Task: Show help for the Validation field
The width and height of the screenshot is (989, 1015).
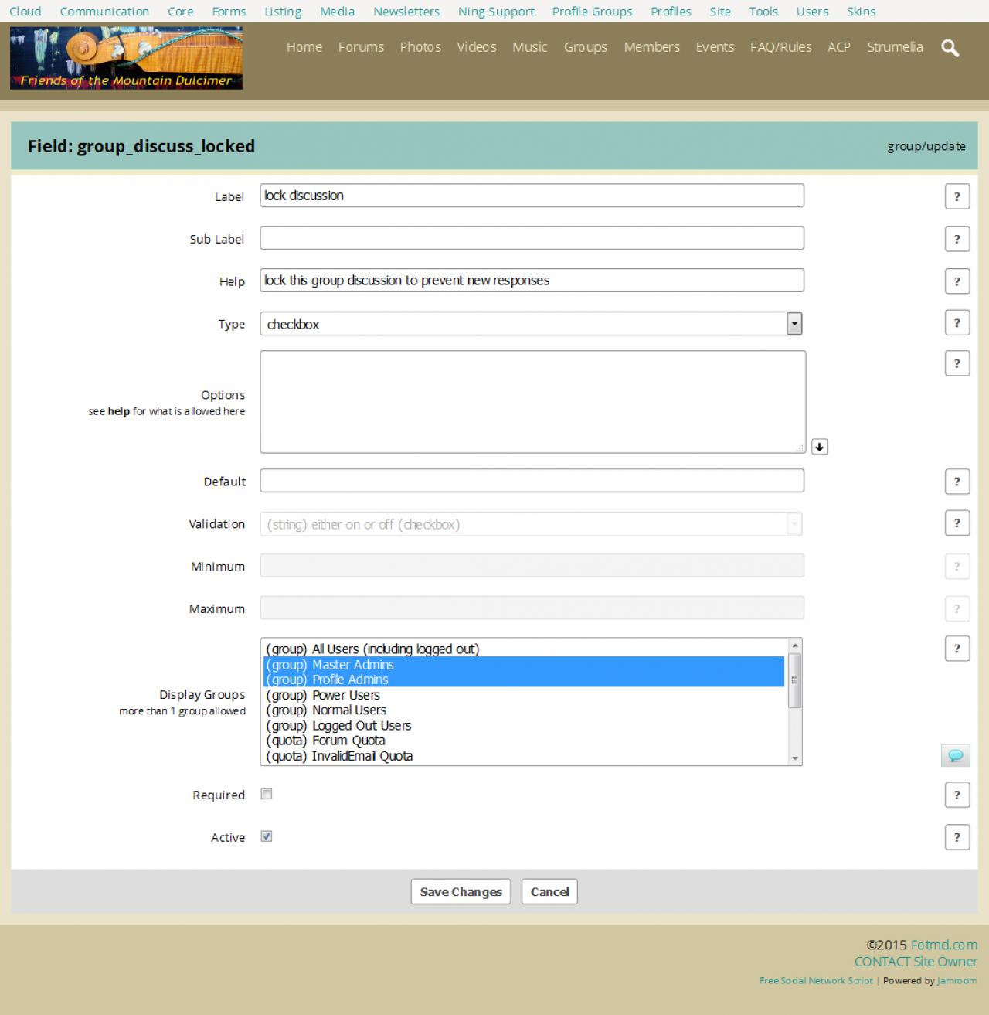Action: coord(957,523)
